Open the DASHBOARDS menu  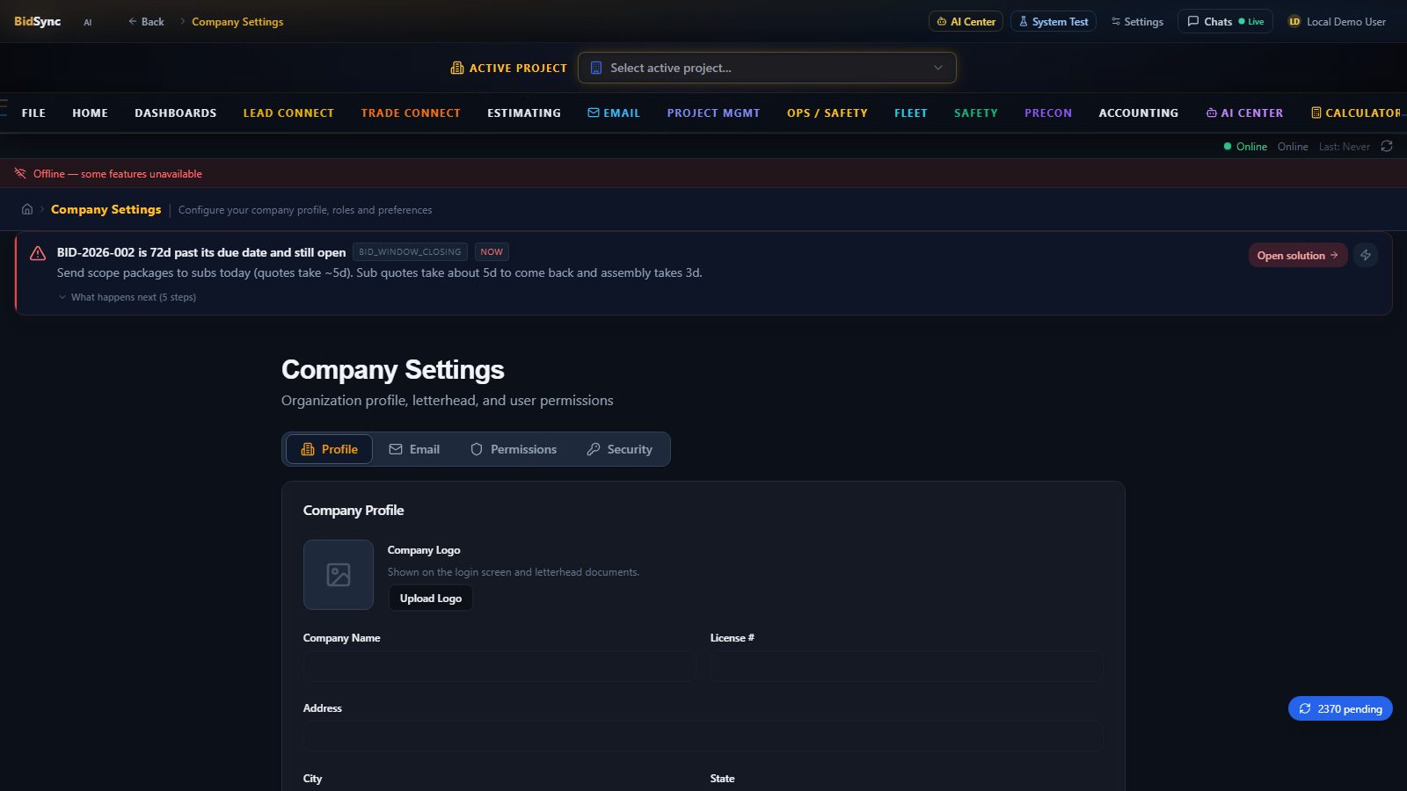click(175, 112)
